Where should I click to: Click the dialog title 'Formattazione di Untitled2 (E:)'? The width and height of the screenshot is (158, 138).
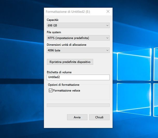click(x=68, y=12)
